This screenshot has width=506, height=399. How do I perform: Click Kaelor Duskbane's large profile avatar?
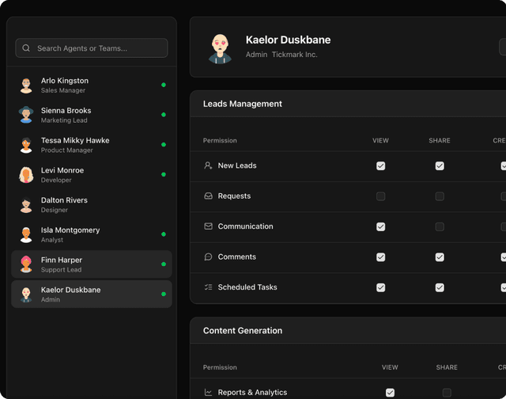coord(219,47)
